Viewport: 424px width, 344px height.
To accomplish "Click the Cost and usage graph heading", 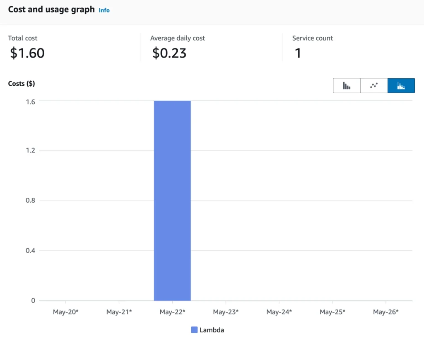I will coord(51,9).
